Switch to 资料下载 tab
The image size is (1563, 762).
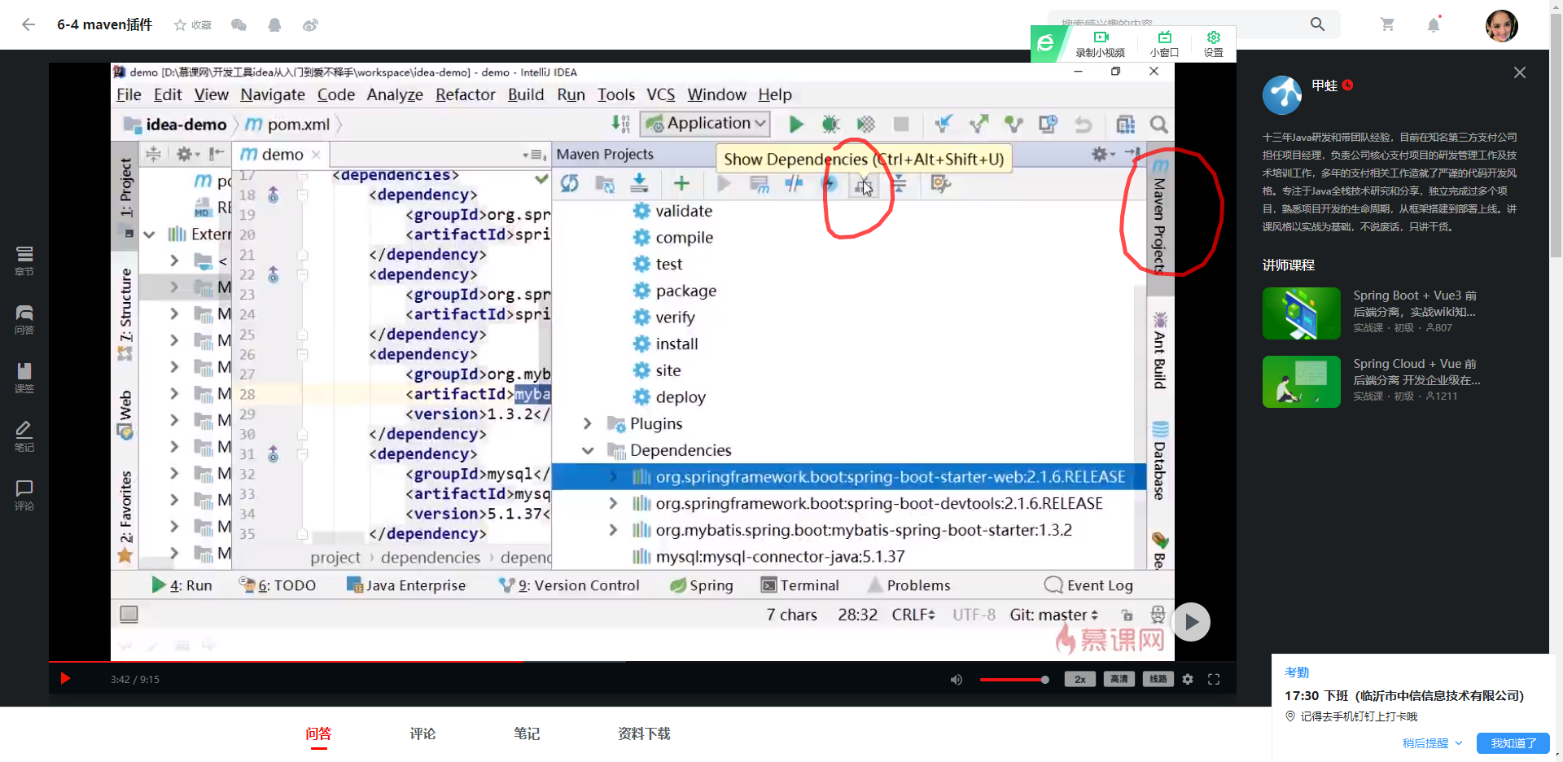(644, 734)
